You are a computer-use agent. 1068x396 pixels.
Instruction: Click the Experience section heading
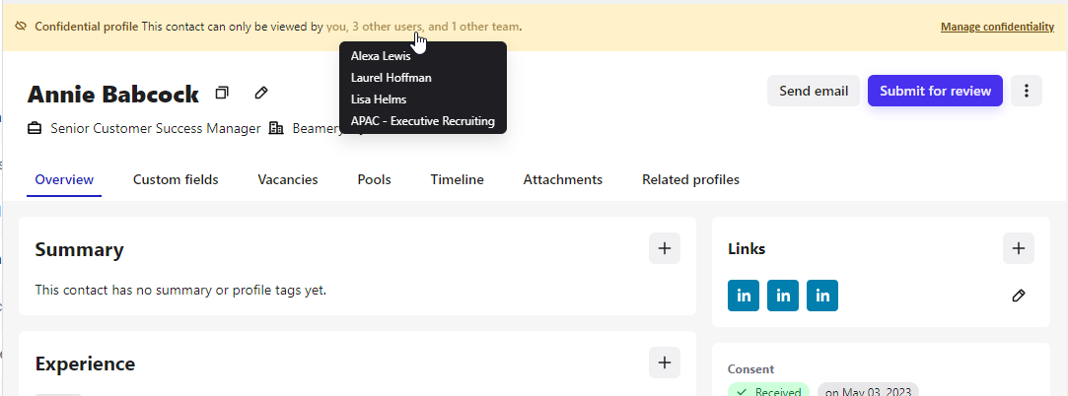(x=85, y=363)
